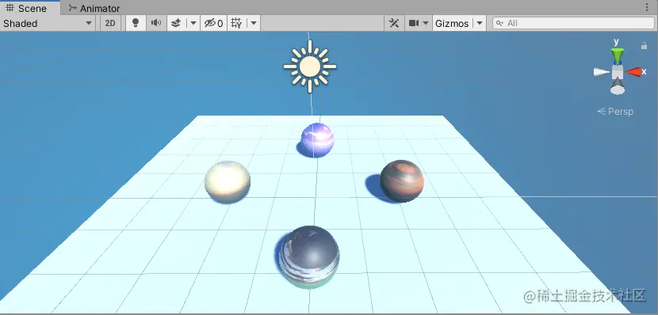Toggle hidden objects visibility eye icon
658x315 pixels.
click(x=213, y=23)
